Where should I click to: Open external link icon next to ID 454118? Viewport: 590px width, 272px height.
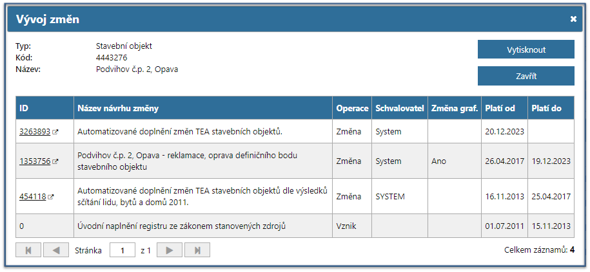coord(50,197)
